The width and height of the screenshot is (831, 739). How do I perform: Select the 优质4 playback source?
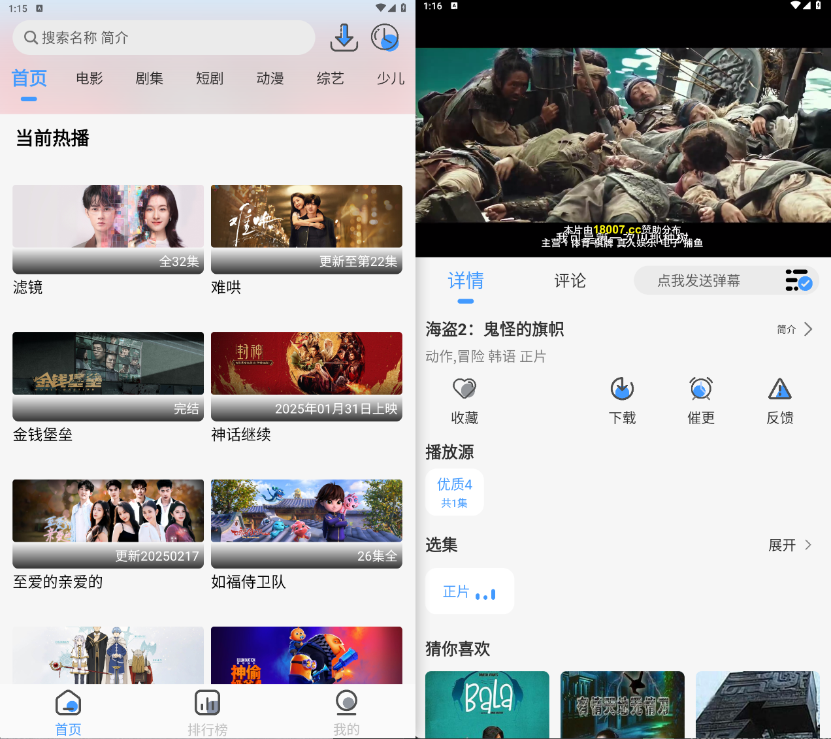coord(455,492)
